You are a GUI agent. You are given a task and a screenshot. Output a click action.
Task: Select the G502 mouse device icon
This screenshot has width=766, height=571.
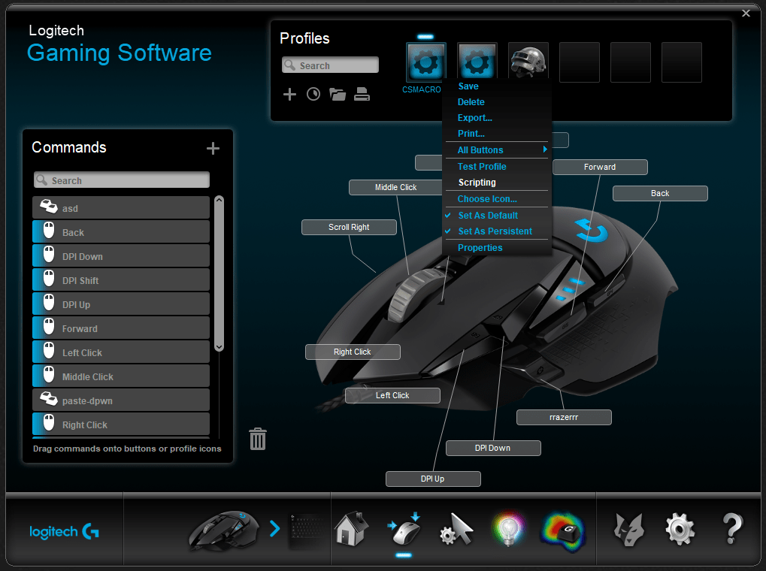coord(224,531)
